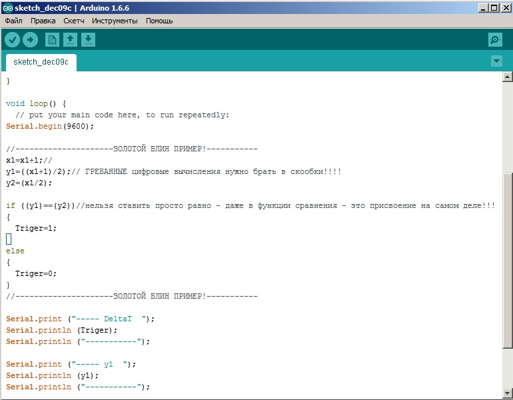The height and width of the screenshot is (400, 513).
Task: Click the line 'Triger=0;'
Action: [x=36, y=273]
